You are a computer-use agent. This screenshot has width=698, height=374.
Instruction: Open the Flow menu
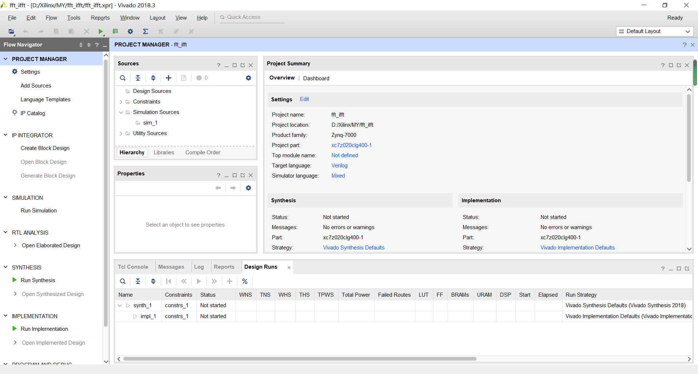click(x=51, y=18)
